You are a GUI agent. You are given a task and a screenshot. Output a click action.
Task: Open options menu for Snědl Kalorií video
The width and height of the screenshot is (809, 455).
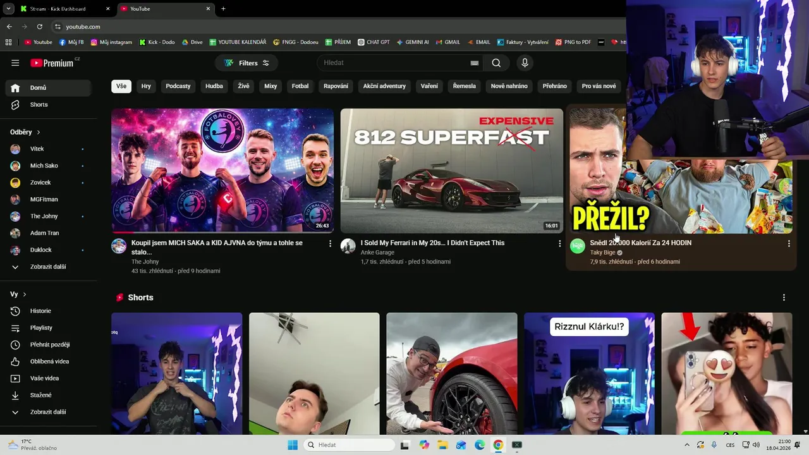click(788, 243)
